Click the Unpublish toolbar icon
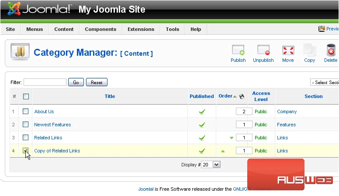Screen dimensions: 339x196 pos(263,50)
